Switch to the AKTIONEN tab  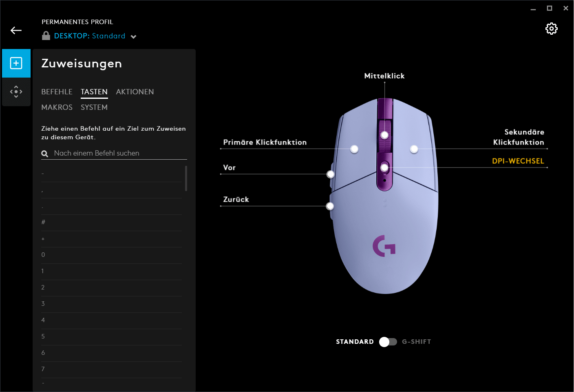click(135, 92)
